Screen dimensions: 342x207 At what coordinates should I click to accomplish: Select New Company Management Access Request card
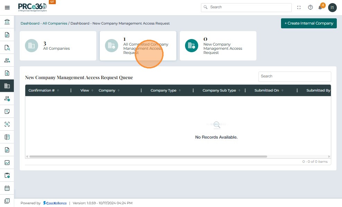[x=218, y=46]
